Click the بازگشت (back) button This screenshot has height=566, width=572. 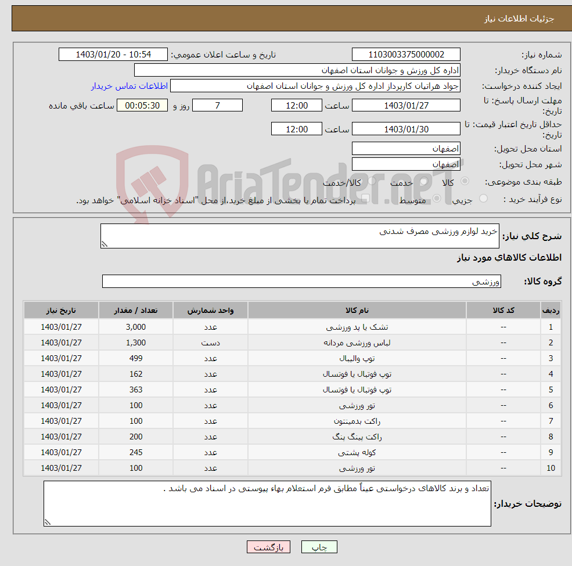click(x=268, y=547)
